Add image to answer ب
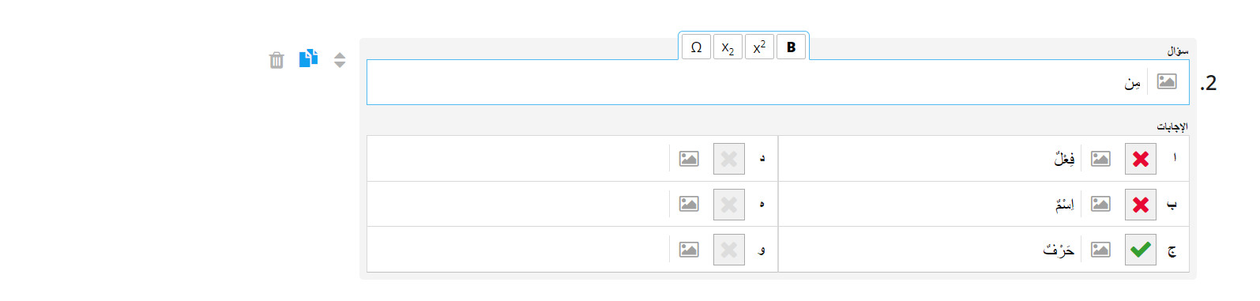 pyautogui.click(x=1100, y=205)
